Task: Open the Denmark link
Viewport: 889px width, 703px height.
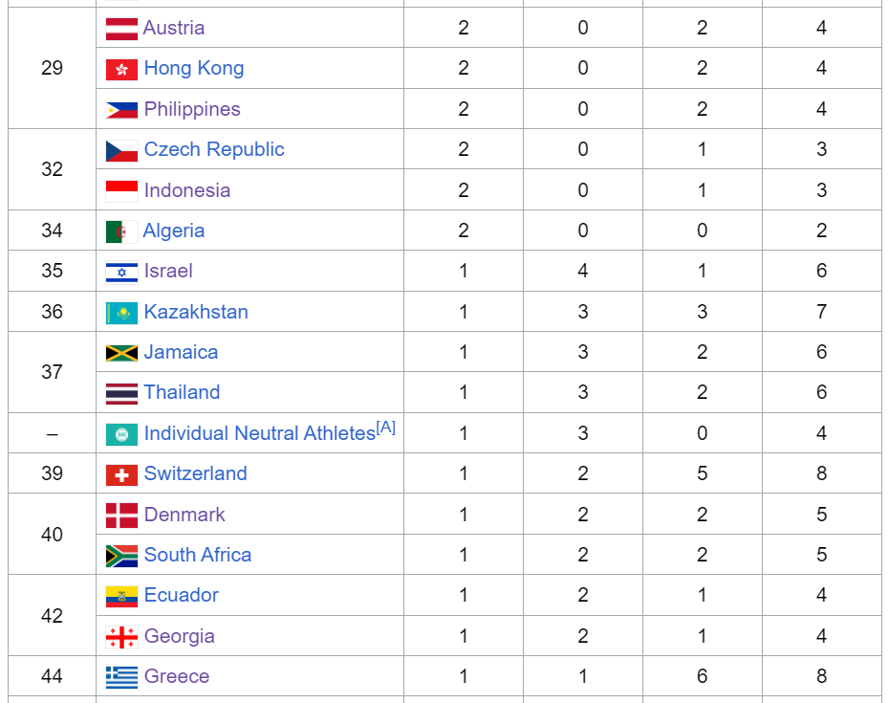Action: (184, 514)
